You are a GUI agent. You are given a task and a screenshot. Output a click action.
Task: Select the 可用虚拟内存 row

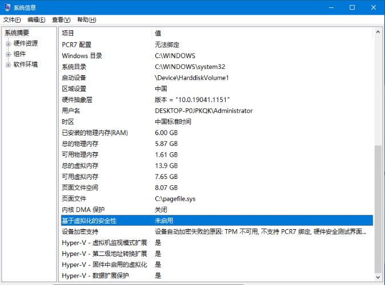[217, 177]
